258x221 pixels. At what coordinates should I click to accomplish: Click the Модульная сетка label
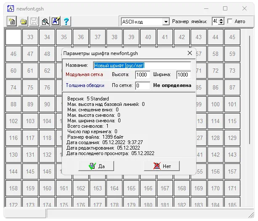click(x=84, y=74)
